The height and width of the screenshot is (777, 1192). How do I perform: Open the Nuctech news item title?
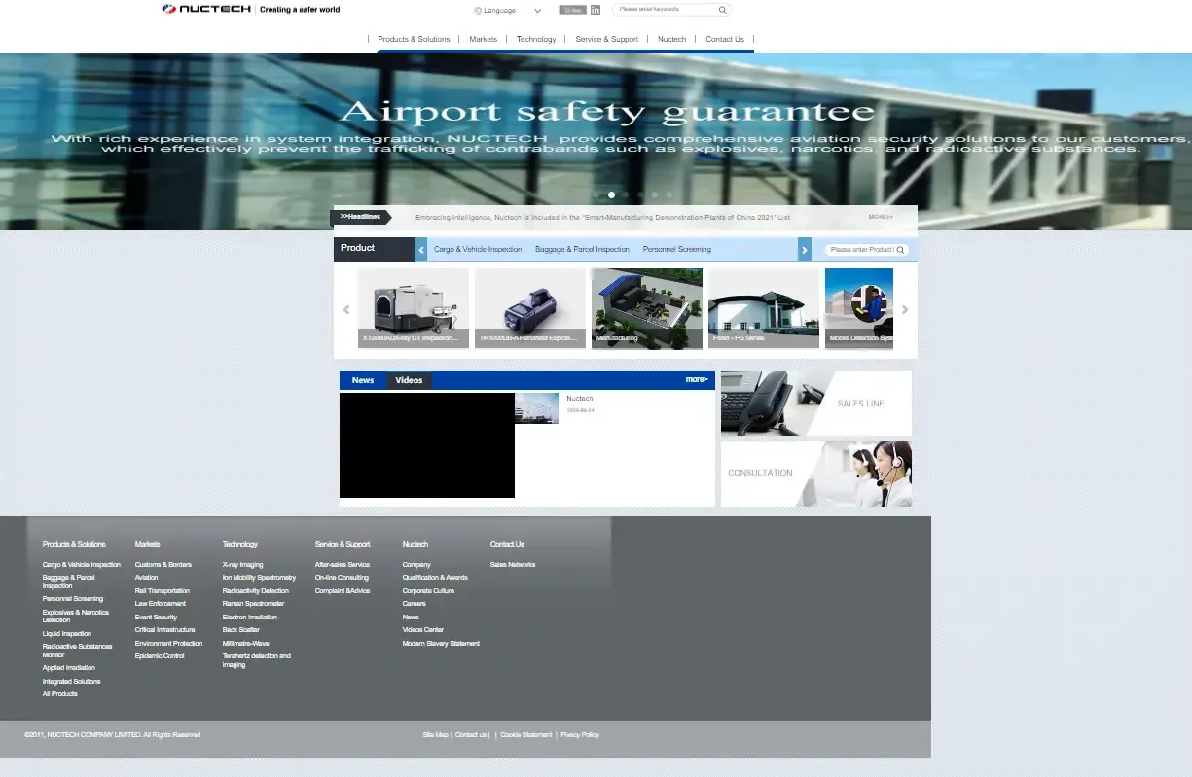pyautogui.click(x=580, y=399)
